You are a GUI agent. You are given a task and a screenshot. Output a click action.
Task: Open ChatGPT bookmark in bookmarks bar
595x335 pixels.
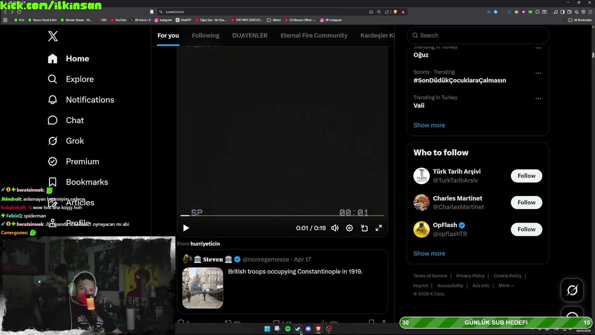point(184,20)
